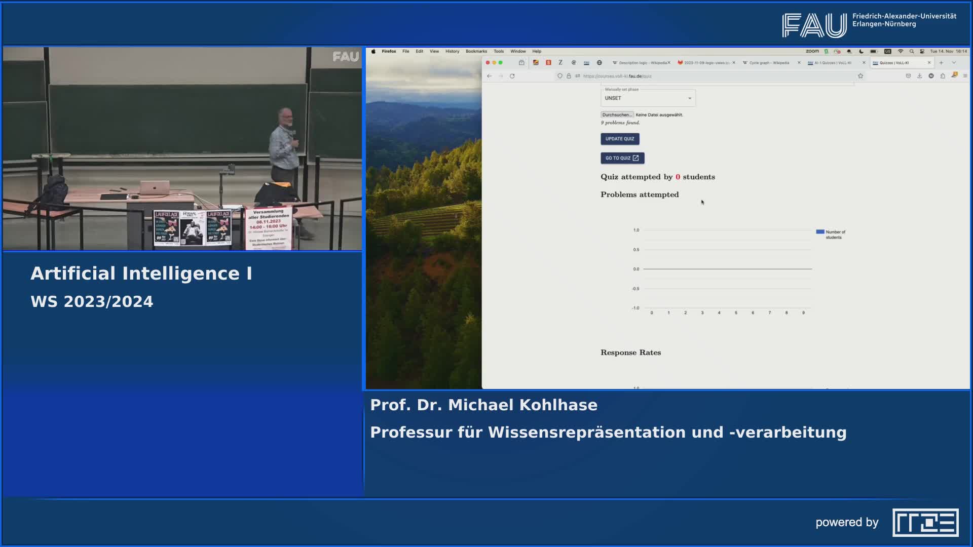Viewport: 973px width, 547px height.
Task: Switch to the 'Cycle graph - Wikipedia' tab
Action: coord(765,62)
